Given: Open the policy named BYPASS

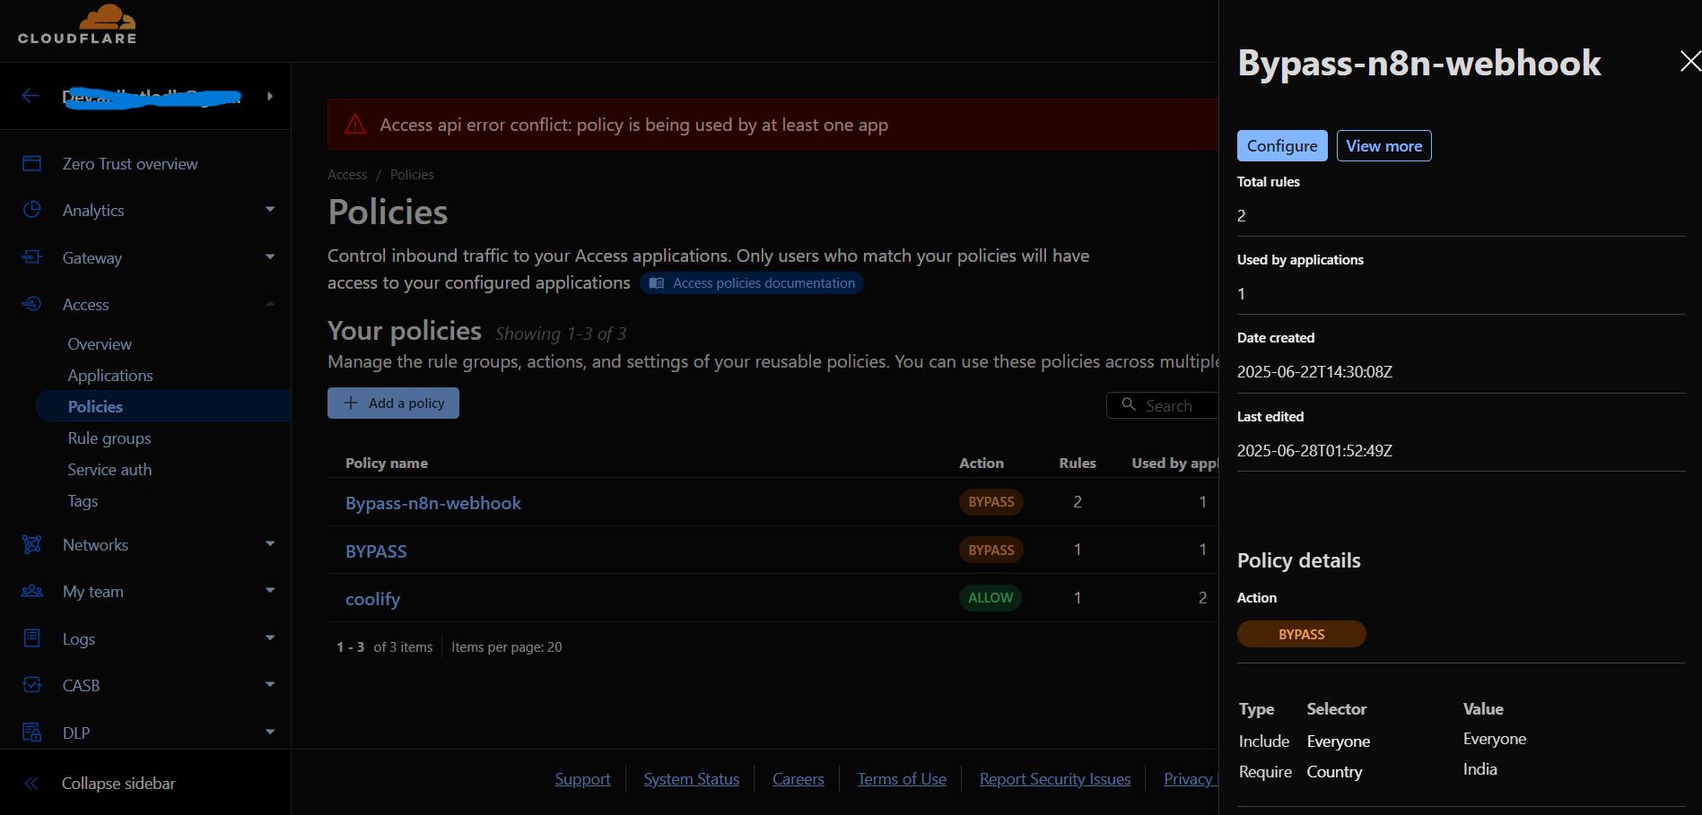Looking at the screenshot, I should coord(376,551).
